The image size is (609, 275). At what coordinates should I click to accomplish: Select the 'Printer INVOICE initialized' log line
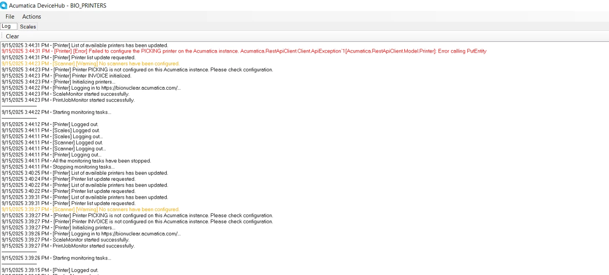pos(66,76)
